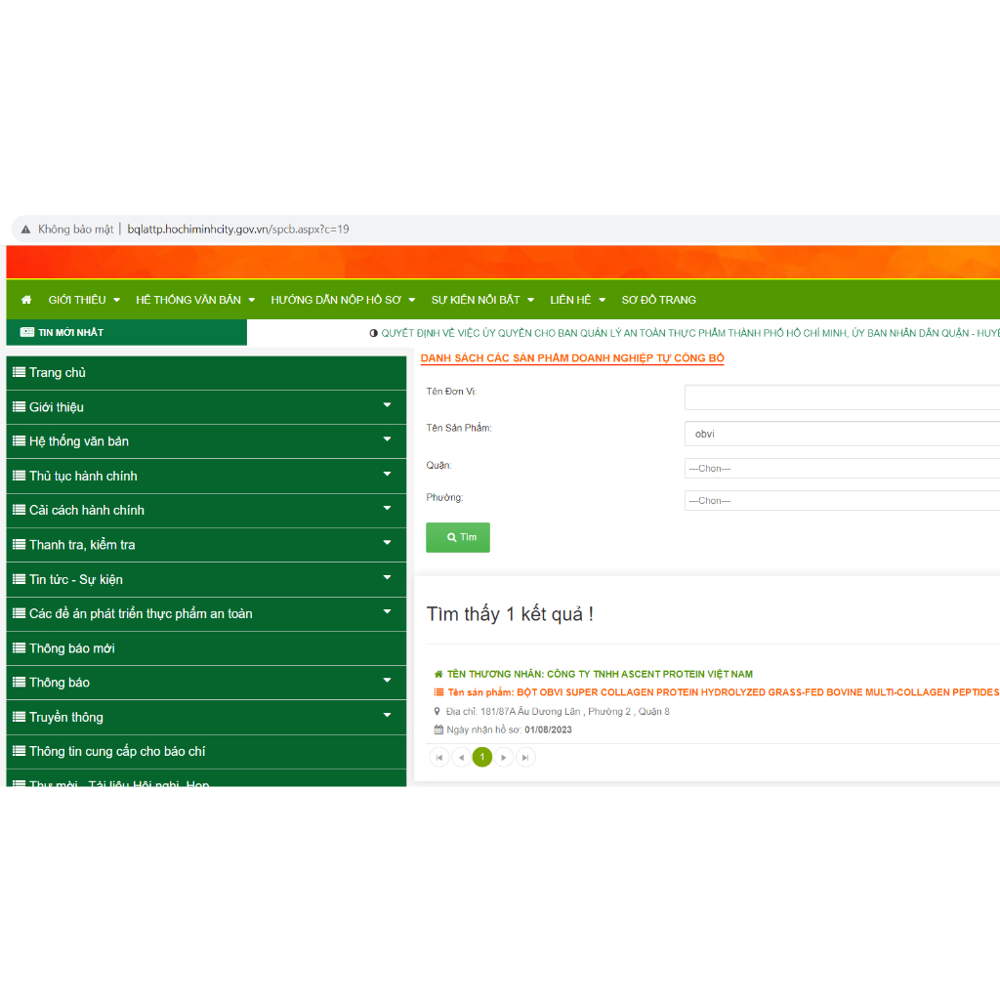Click the TIN MỚI NHẤT label

pos(70,332)
